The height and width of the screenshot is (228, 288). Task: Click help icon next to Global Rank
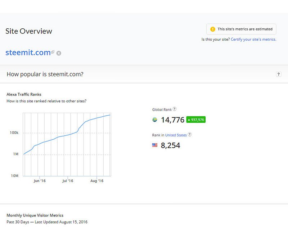pyautogui.click(x=175, y=109)
